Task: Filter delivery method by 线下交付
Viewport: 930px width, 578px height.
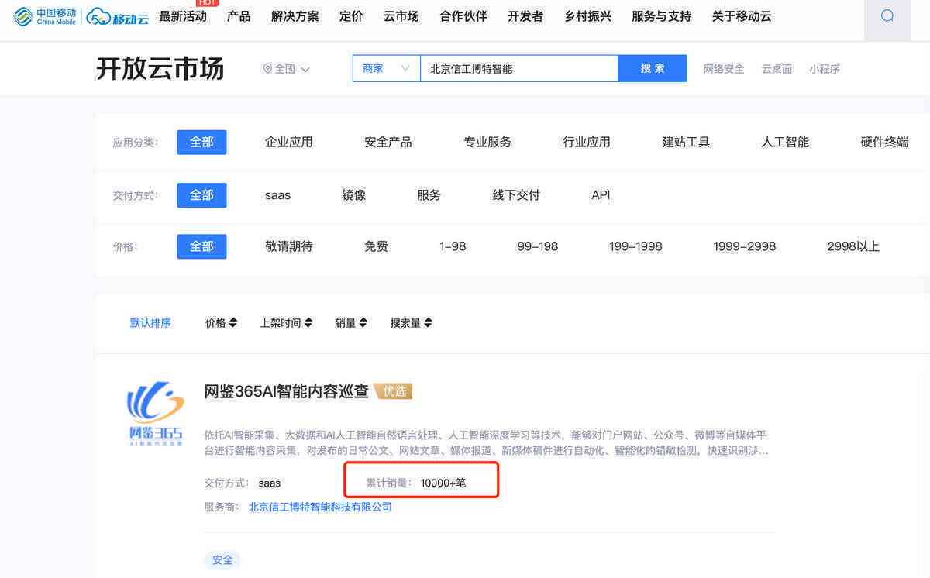Action: 516,195
